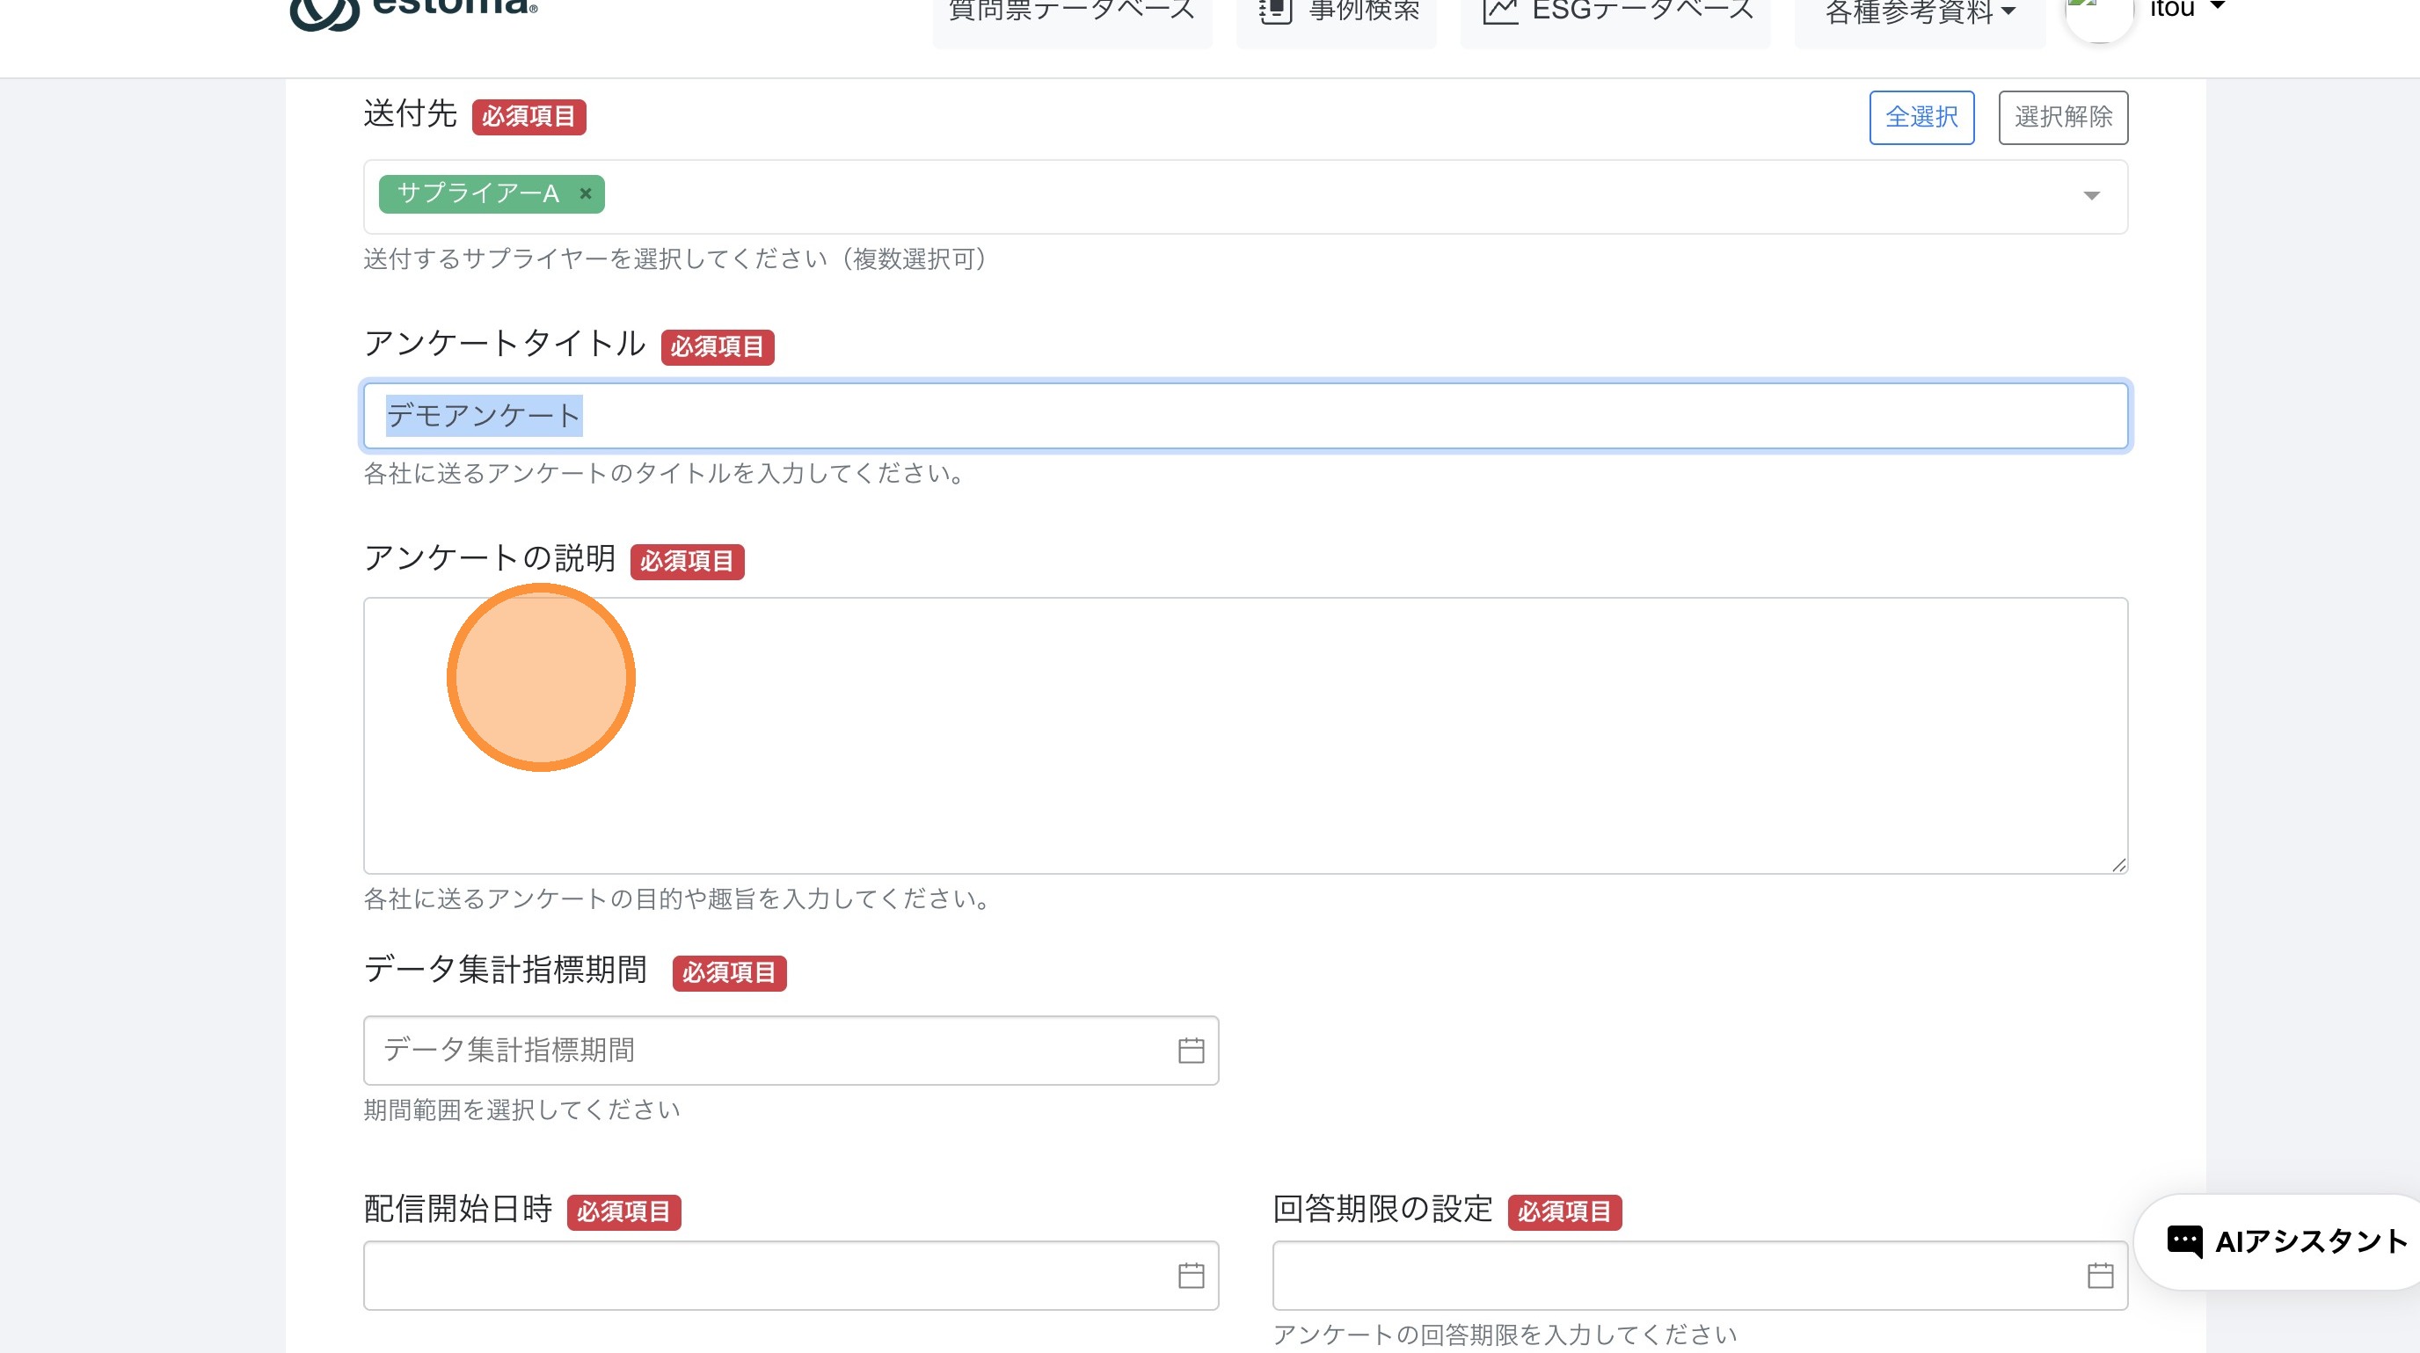
Task: Grab the textarea resize handle corner
Action: [x=2118, y=865]
